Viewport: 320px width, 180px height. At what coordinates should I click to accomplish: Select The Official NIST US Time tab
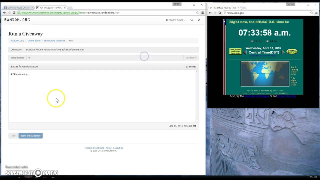pos(224,8)
